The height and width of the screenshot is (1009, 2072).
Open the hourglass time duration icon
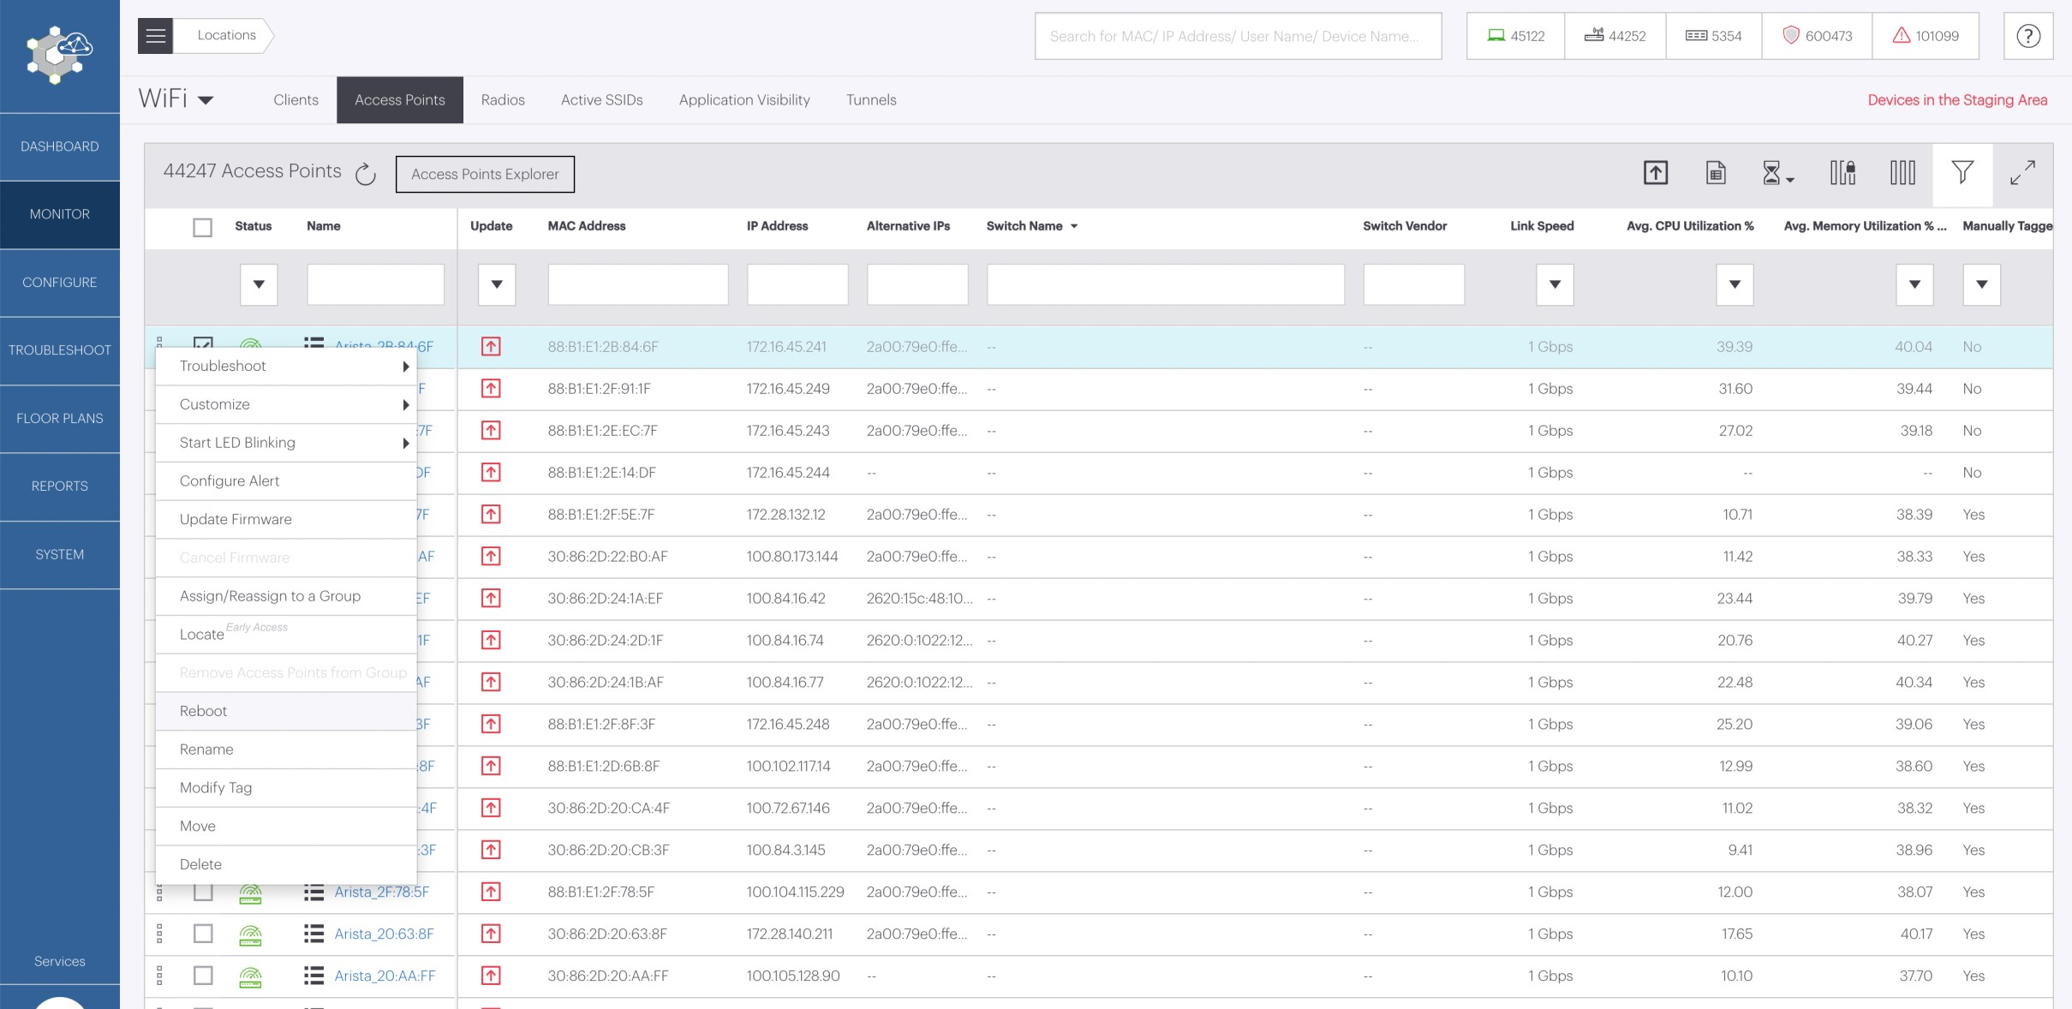1774,173
